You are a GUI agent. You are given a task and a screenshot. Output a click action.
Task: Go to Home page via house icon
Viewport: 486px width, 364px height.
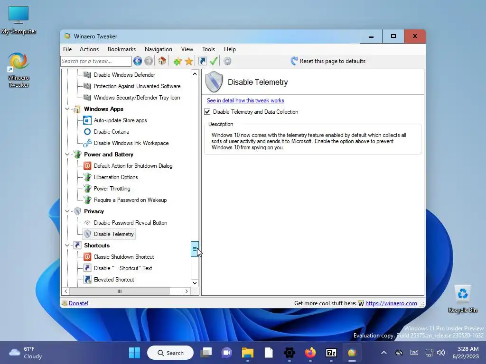pos(162,61)
